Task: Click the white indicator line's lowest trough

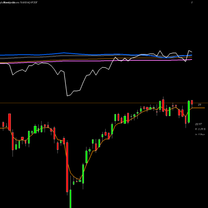Action: click(67, 96)
